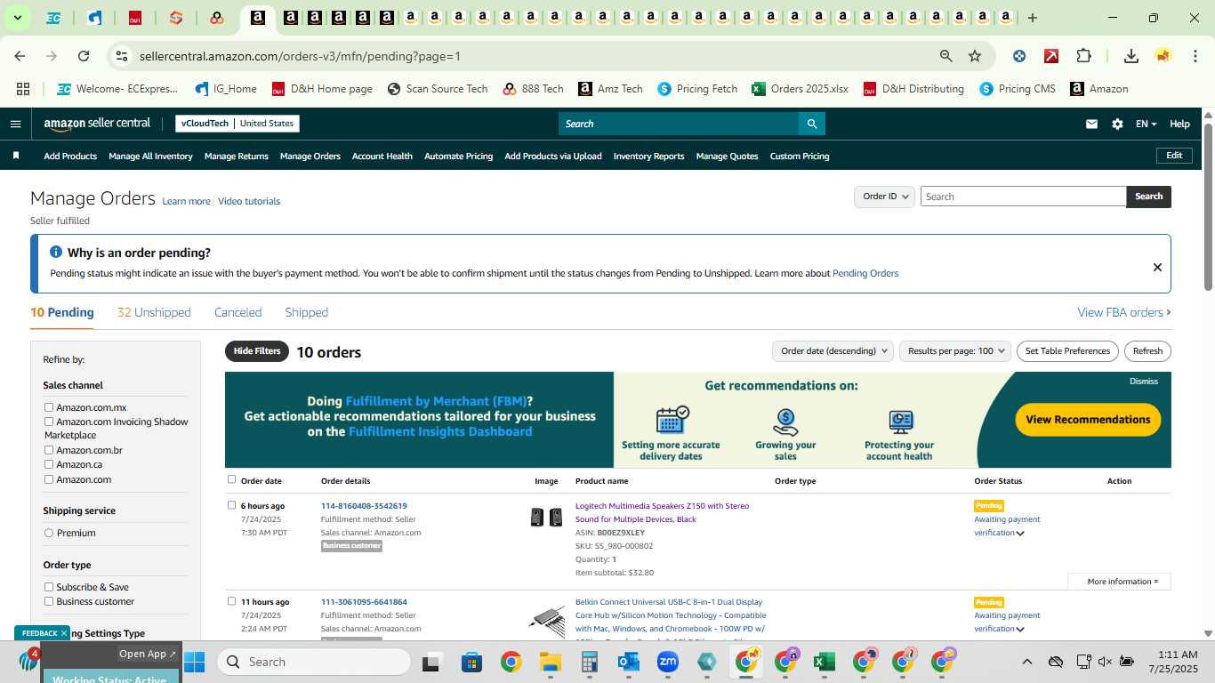This screenshot has height=683, width=1215.
Task: Open the vCloudTech United States account switcher
Action: coord(237,124)
